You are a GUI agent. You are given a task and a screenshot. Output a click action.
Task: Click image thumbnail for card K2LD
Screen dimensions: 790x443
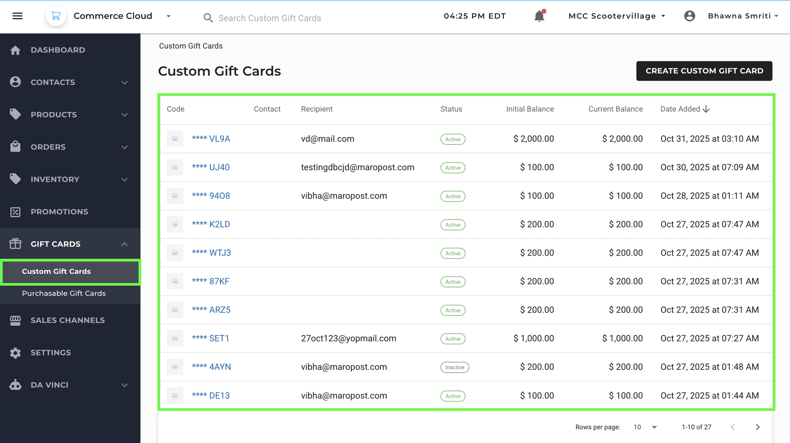[175, 225]
